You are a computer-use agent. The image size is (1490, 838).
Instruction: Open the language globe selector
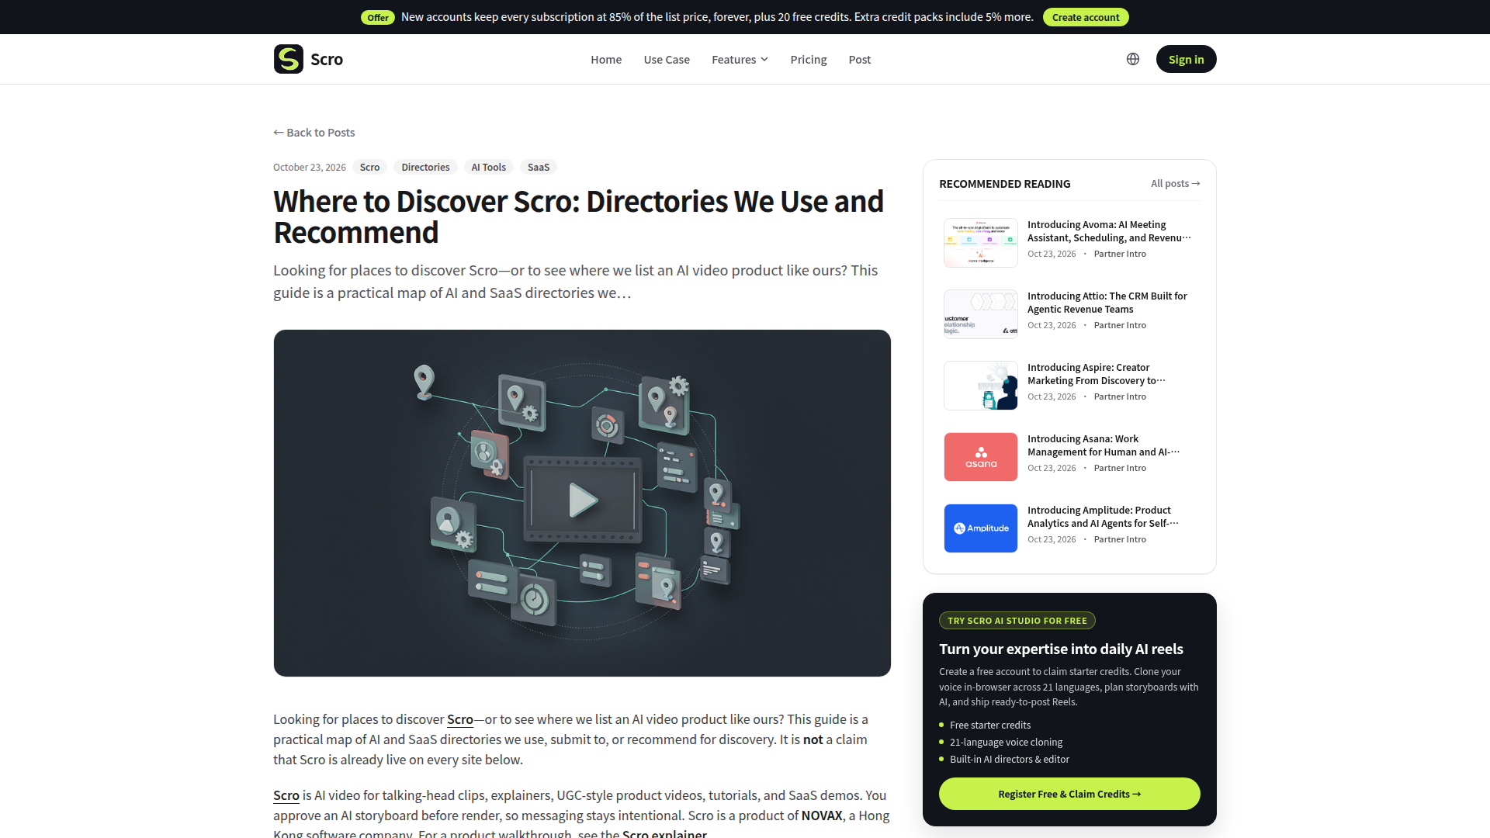coord(1133,59)
